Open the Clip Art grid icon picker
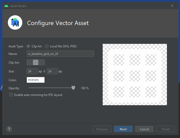Image resolution: width=180 pixels, height=138 pixels. pyautogui.click(x=36, y=62)
